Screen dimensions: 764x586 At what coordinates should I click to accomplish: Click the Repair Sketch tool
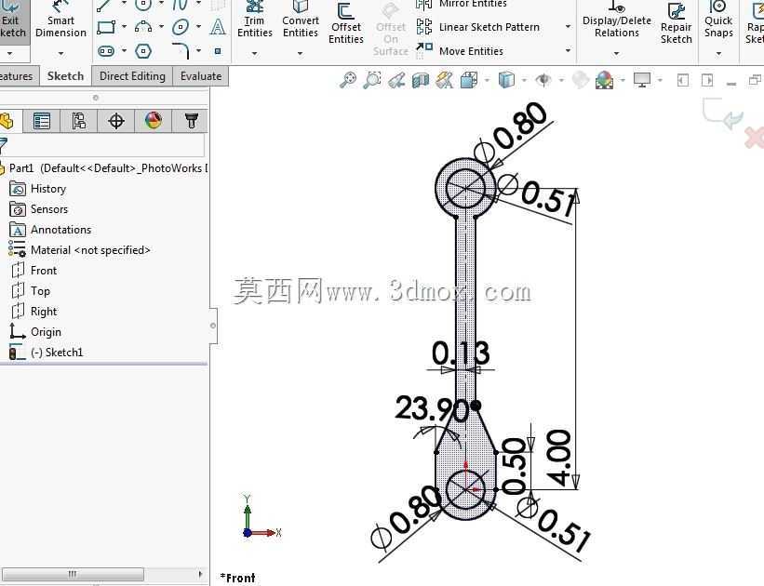click(677, 24)
